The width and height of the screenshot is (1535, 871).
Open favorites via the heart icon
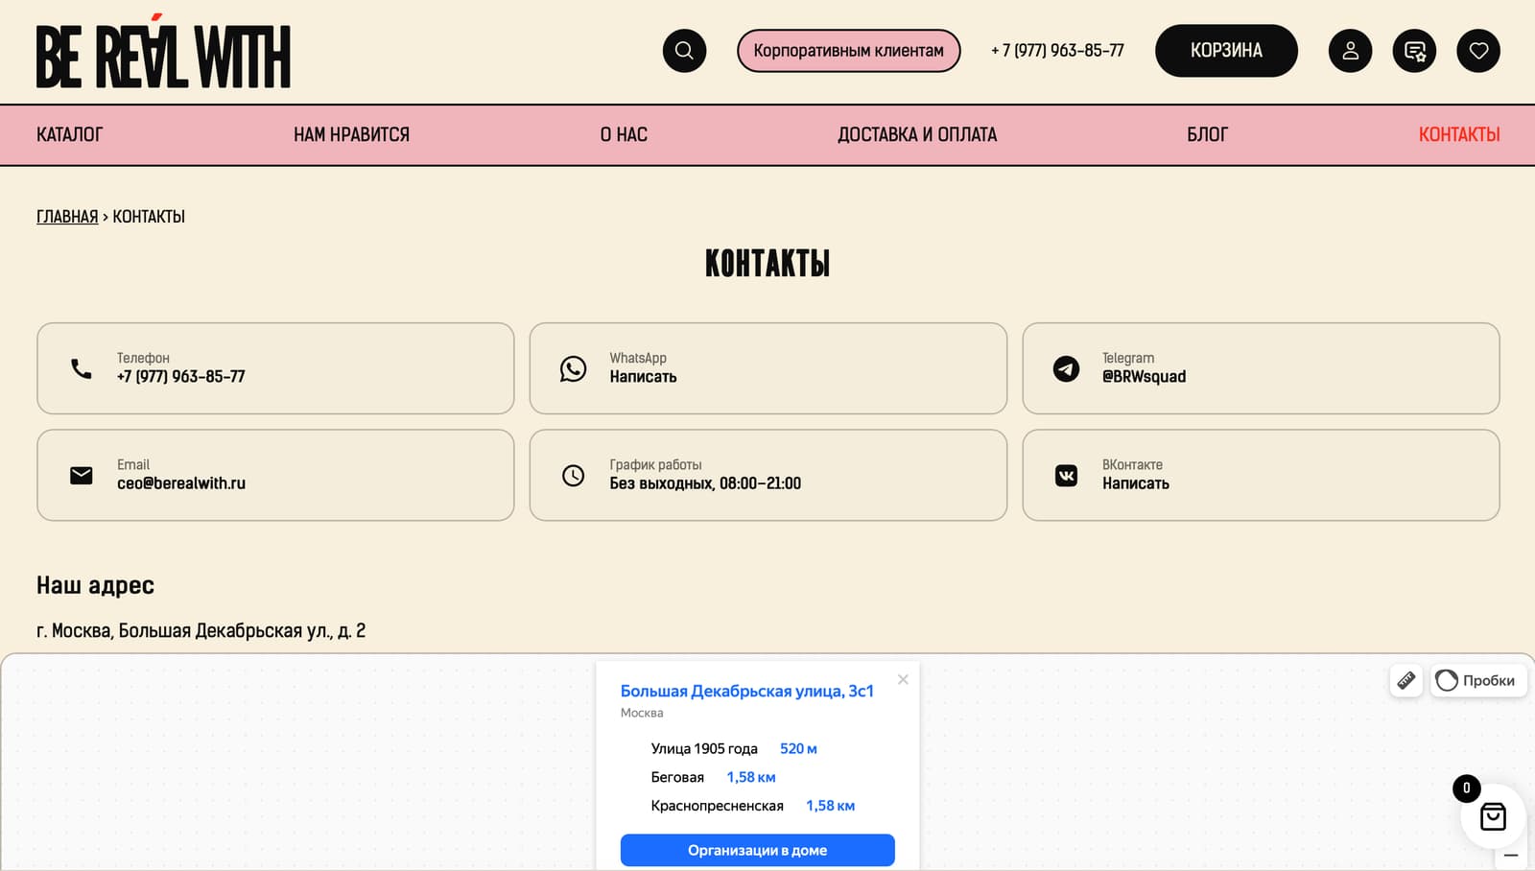tap(1478, 51)
